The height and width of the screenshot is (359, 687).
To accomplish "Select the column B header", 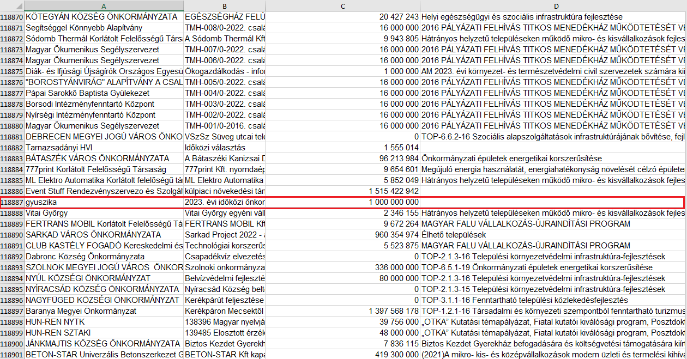I will pos(224,5).
